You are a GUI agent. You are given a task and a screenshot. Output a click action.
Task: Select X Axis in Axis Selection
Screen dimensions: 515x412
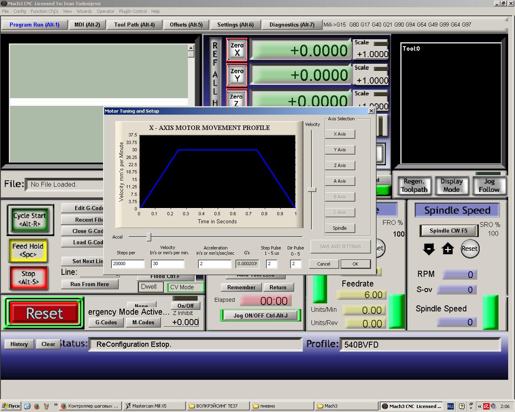(x=340, y=134)
